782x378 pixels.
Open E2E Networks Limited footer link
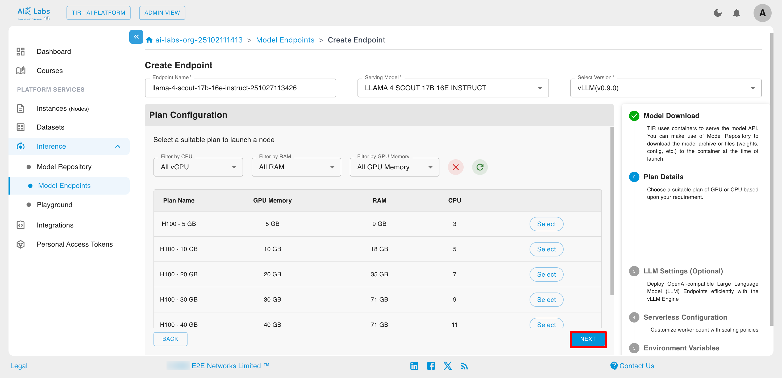pos(230,366)
